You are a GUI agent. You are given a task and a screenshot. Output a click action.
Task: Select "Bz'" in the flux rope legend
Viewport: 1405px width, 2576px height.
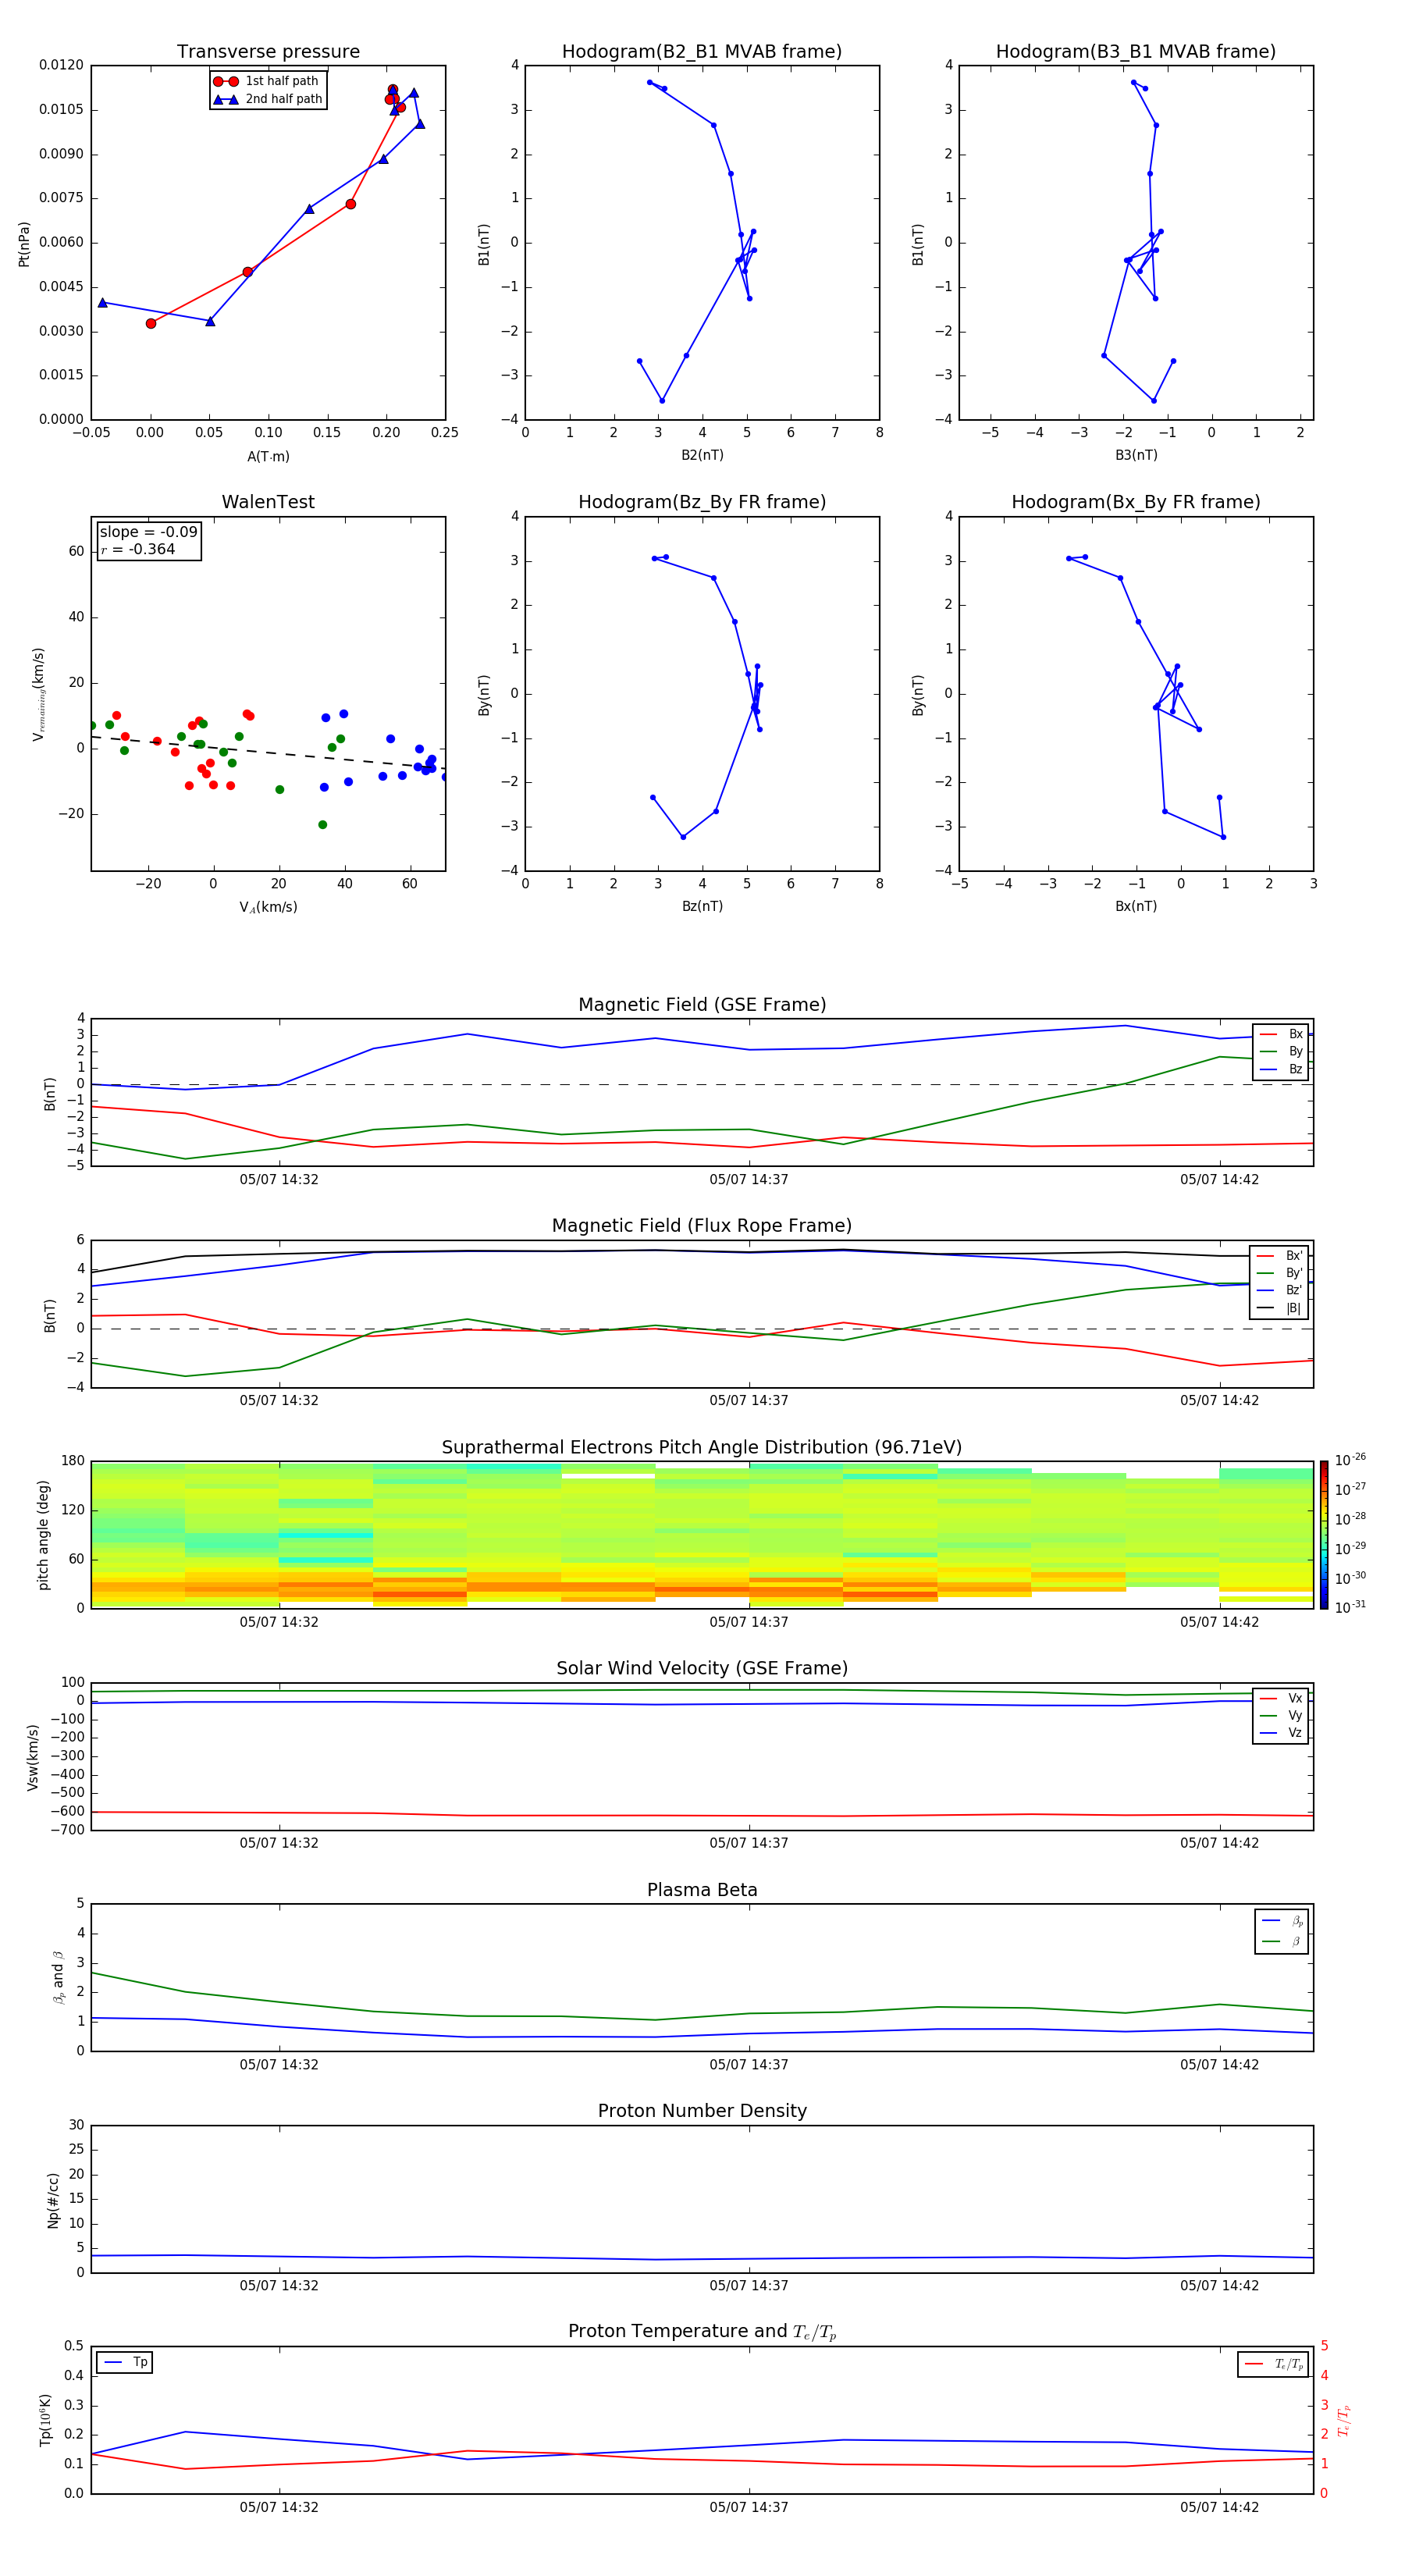(x=1280, y=1290)
